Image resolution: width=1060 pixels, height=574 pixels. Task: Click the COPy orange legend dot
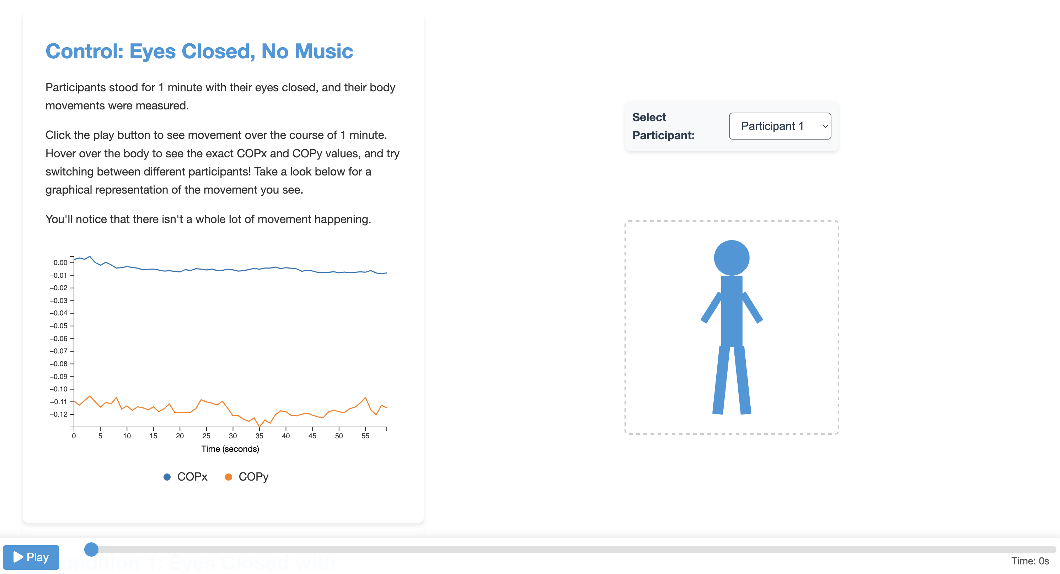[228, 477]
